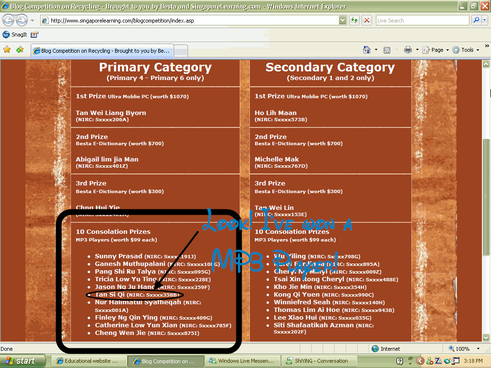Viewport: 491px width, 368px height.
Task: Stop loading with the red X button
Action: click(x=367, y=20)
